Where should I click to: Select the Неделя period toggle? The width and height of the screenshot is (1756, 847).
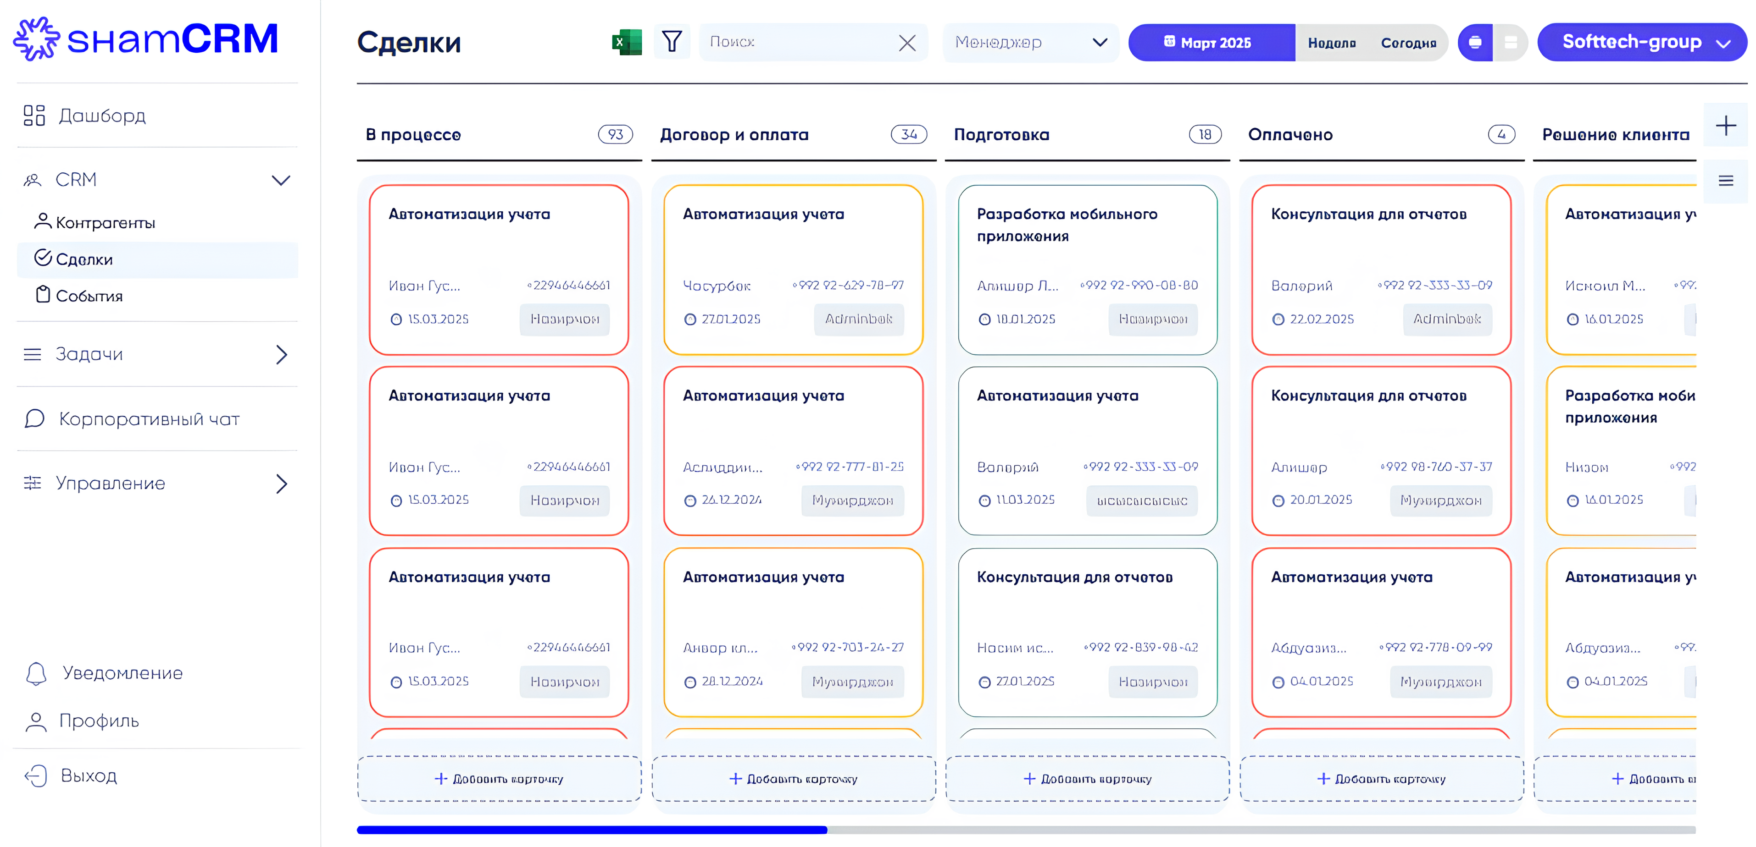pos(1331,43)
